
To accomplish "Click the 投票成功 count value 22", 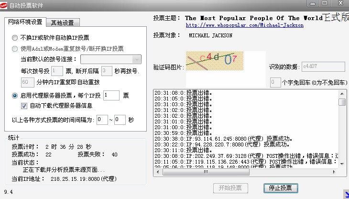I will pyautogui.click(x=48, y=155).
